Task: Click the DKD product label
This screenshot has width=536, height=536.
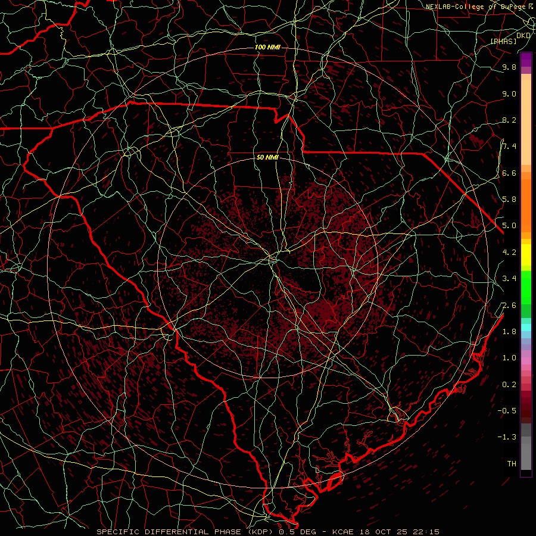Action: tap(523, 36)
